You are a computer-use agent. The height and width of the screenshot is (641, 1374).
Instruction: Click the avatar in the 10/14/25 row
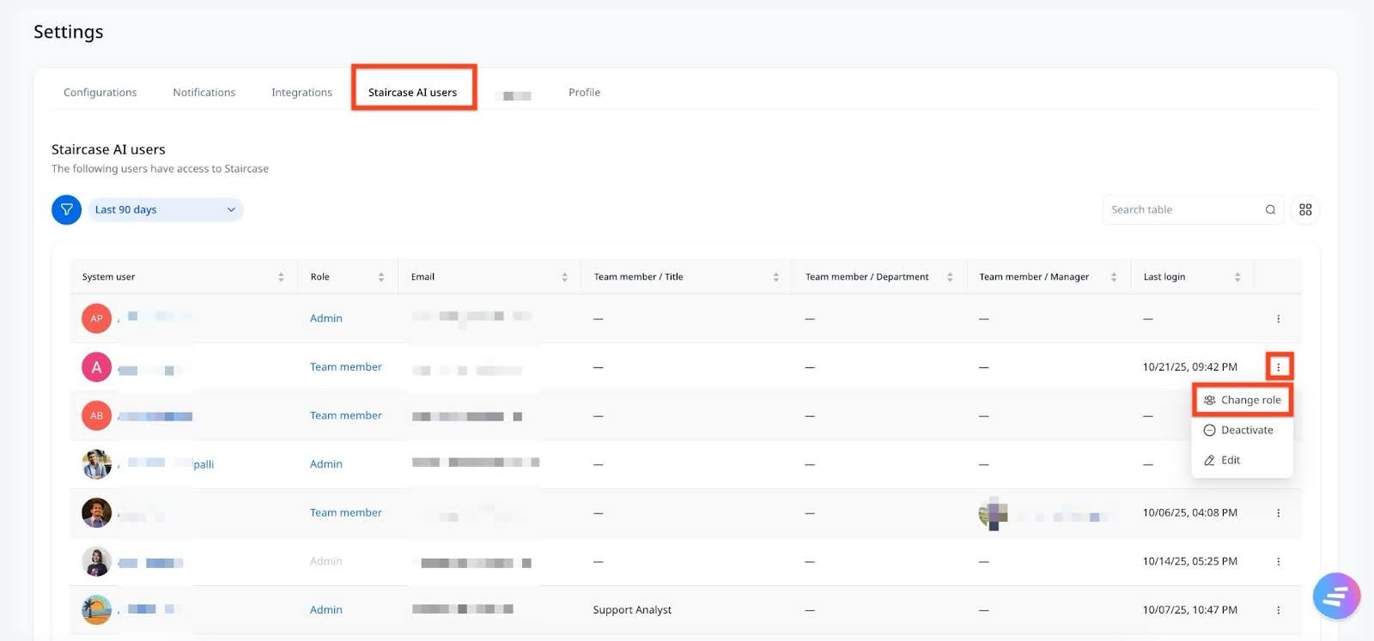pyautogui.click(x=96, y=561)
